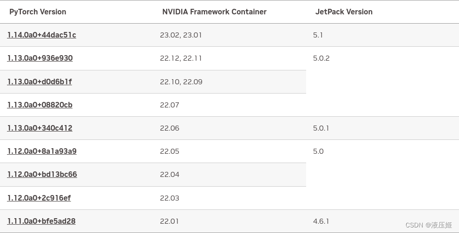Open the 1.13.0a0+936e930 PyTorch link
459x233 pixels.
point(40,58)
